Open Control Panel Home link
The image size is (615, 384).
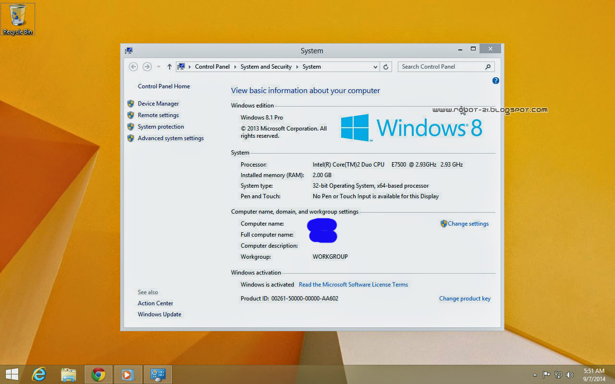(164, 86)
